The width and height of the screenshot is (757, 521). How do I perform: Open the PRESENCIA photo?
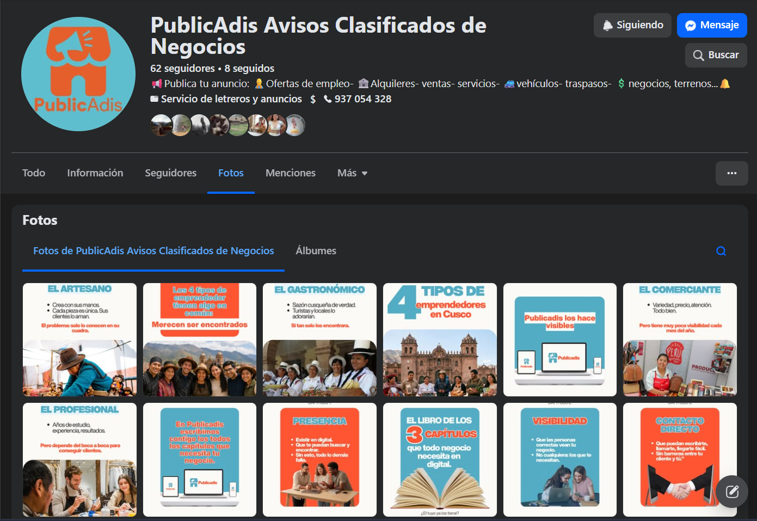[x=319, y=459]
